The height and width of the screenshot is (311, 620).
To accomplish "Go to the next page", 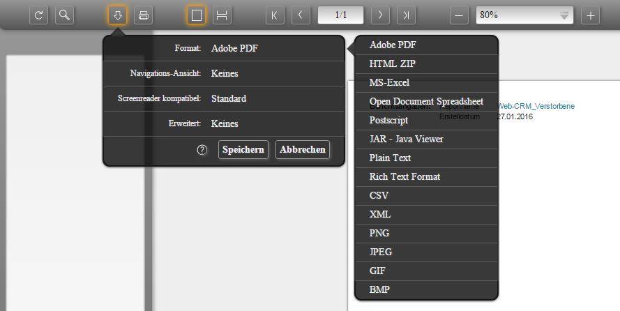I will pyautogui.click(x=380, y=15).
